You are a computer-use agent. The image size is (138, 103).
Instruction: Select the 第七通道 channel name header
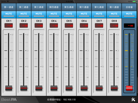(99, 7)
